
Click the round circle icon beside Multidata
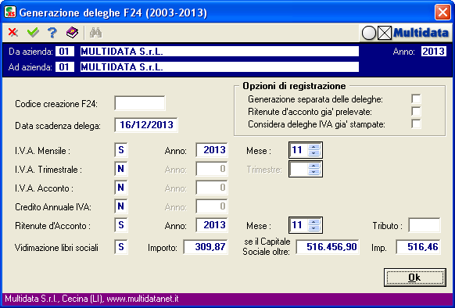click(369, 33)
